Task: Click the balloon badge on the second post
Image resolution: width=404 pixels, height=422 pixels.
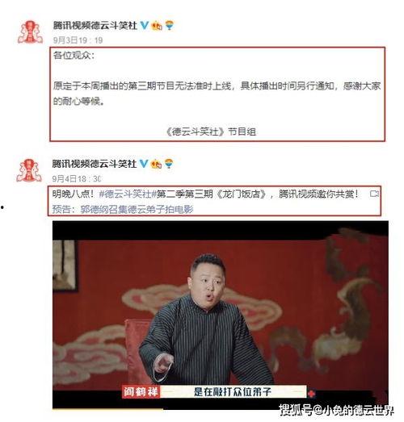Action: click(169, 163)
